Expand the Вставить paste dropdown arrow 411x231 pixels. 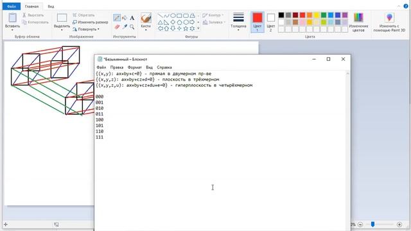[12, 30]
